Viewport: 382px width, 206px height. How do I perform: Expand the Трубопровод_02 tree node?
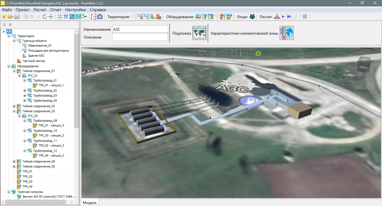[x=25, y=91]
